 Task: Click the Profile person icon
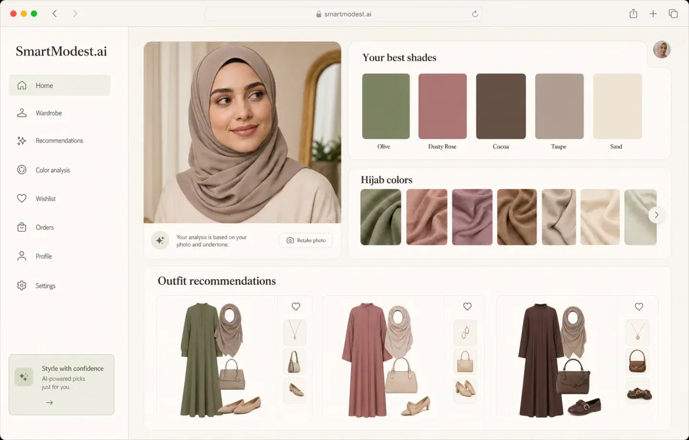(x=22, y=256)
